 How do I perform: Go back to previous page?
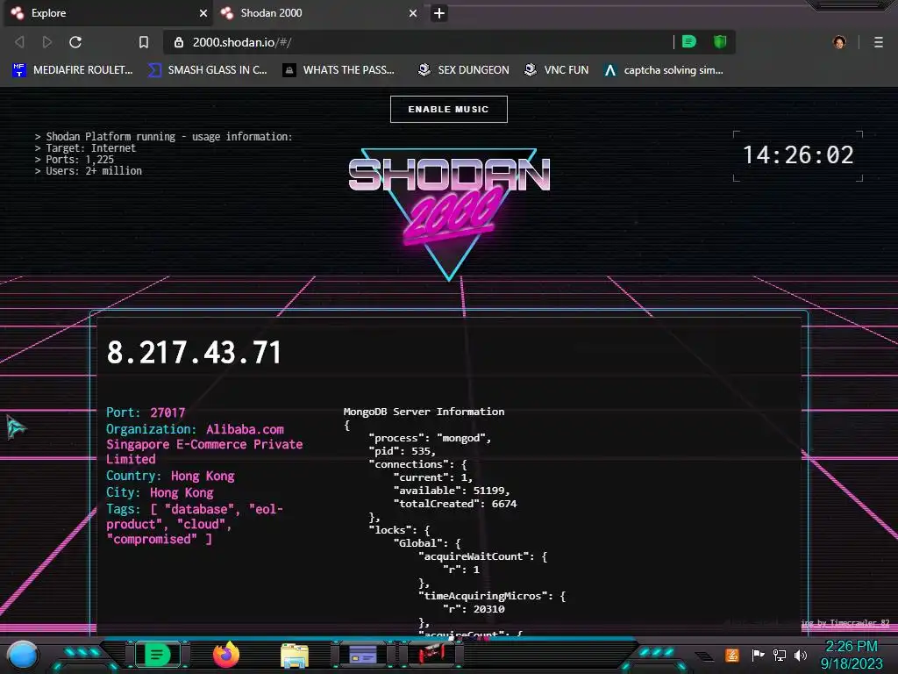pos(19,42)
